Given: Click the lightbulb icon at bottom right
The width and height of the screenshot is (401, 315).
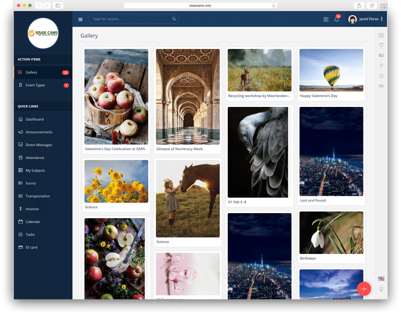Looking at the screenshot, I should 381,289.
